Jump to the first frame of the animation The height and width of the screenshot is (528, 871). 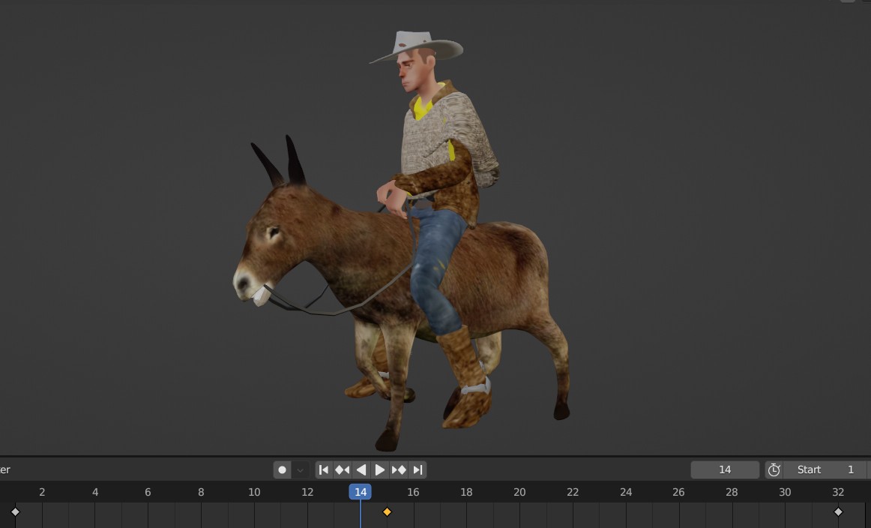click(x=323, y=470)
